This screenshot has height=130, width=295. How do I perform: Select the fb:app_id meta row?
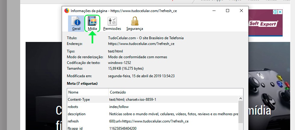pos(153,128)
